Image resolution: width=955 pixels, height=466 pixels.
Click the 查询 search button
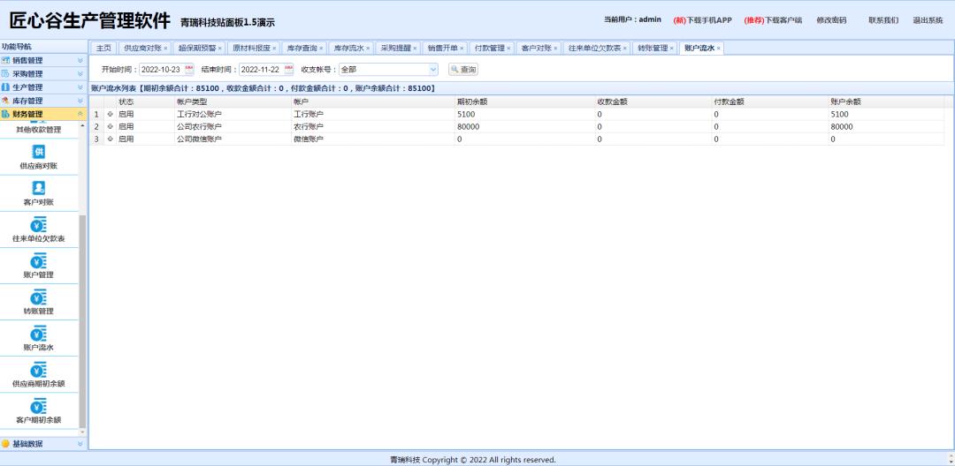(x=463, y=69)
